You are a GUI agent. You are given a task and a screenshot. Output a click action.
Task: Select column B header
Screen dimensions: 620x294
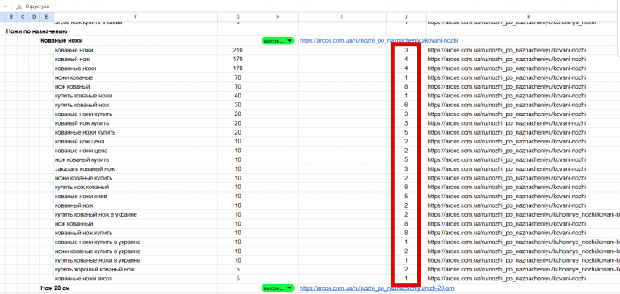(x=10, y=17)
